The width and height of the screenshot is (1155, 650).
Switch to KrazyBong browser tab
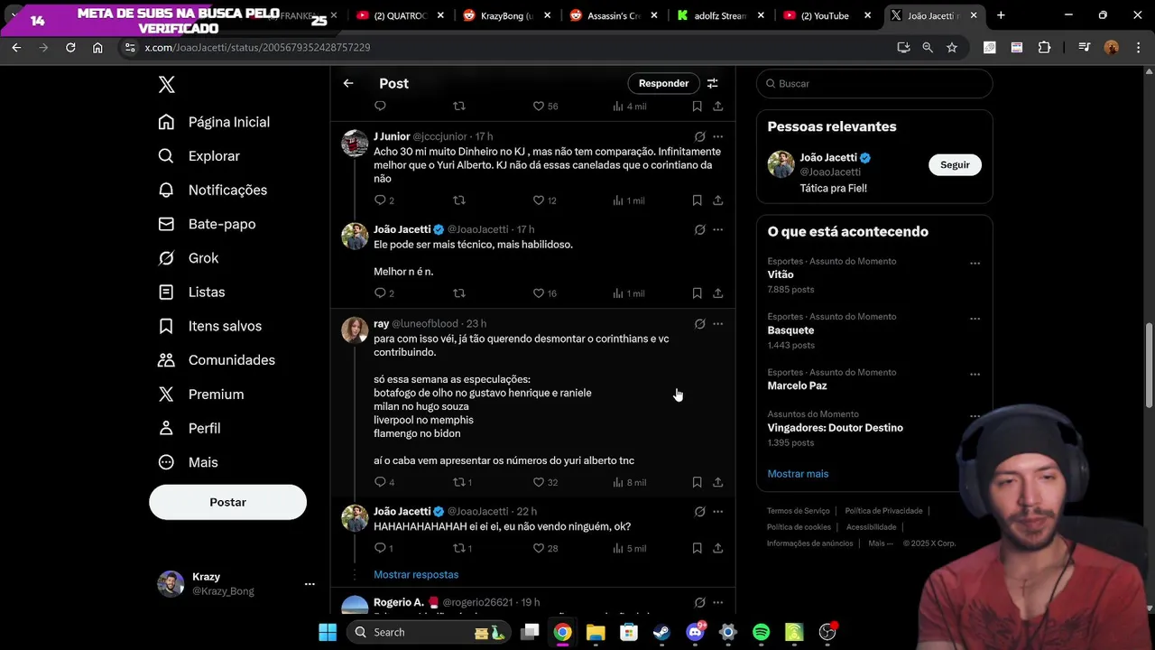coord(506,15)
